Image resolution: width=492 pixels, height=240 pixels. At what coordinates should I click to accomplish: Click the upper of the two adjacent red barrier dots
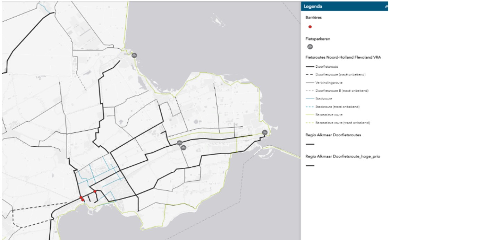pos(81,198)
